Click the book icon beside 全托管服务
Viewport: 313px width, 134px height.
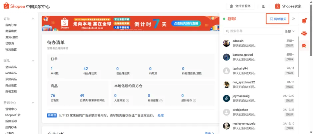[x=263, y=6]
